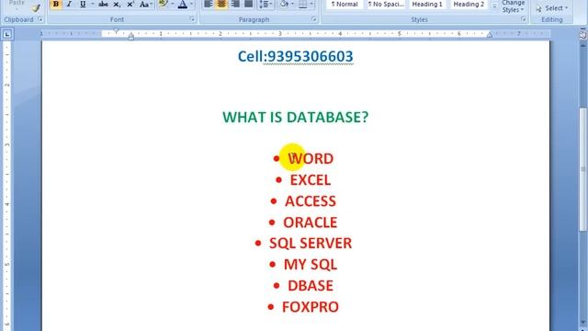The width and height of the screenshot is (588, 331).
Task: Click 'WHAT IS DATABASE?' heading
Action: (296, 117)
